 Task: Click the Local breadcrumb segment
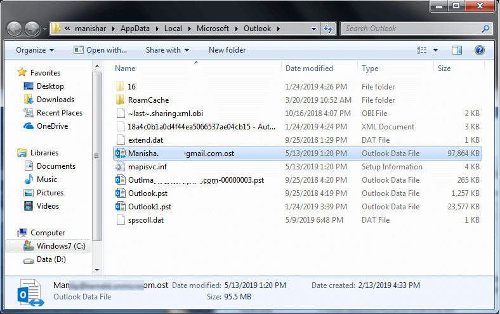pyautogui.click(x=173, y=29)
